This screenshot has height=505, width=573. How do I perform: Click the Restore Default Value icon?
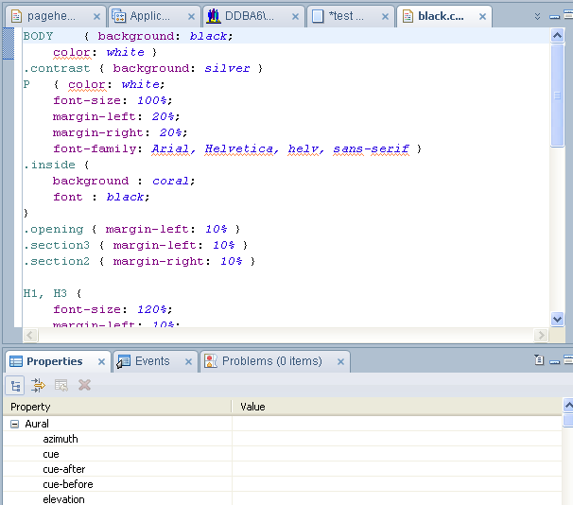tap(61, 385)
